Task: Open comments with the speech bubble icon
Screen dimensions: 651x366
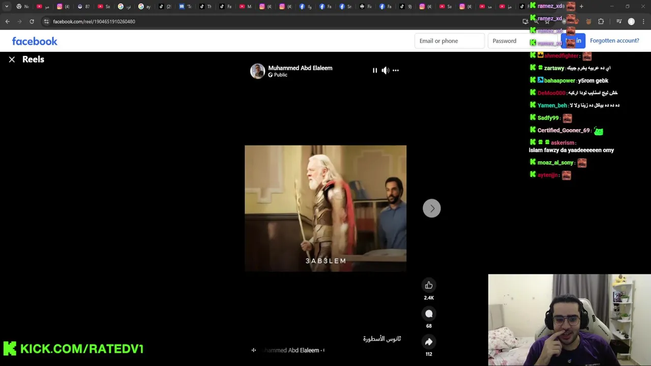Action: click(429, 314)
